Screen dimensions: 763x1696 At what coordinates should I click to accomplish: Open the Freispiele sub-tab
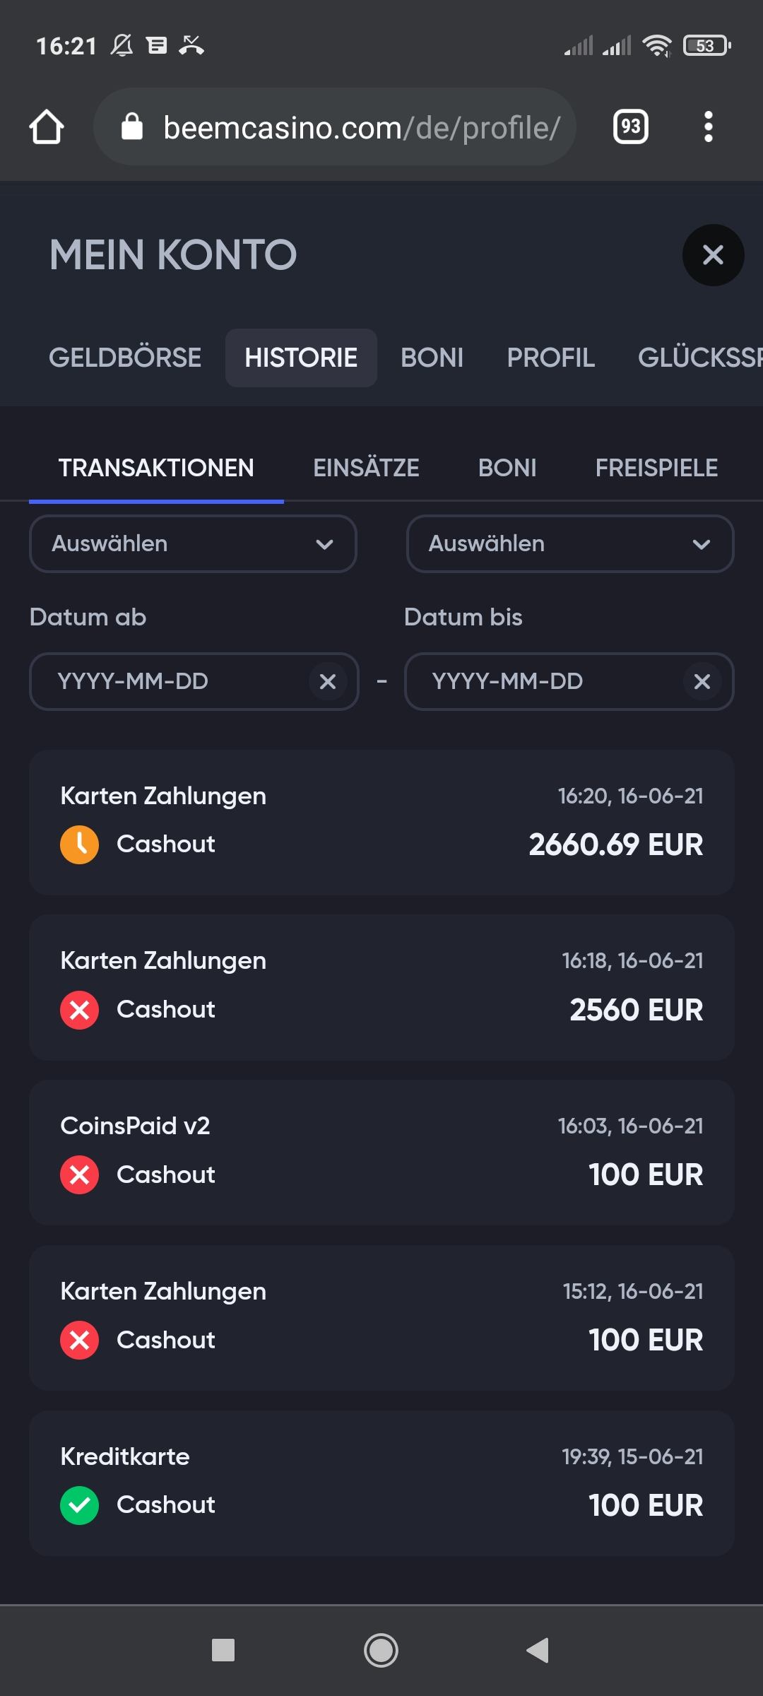pyautogui.click(x=656, y=468)
